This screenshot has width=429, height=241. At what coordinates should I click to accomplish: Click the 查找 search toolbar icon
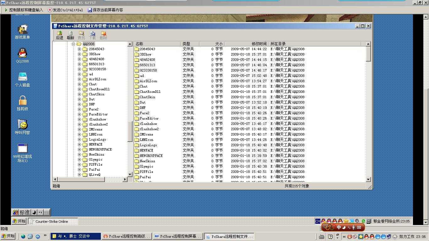pos(81,35)
